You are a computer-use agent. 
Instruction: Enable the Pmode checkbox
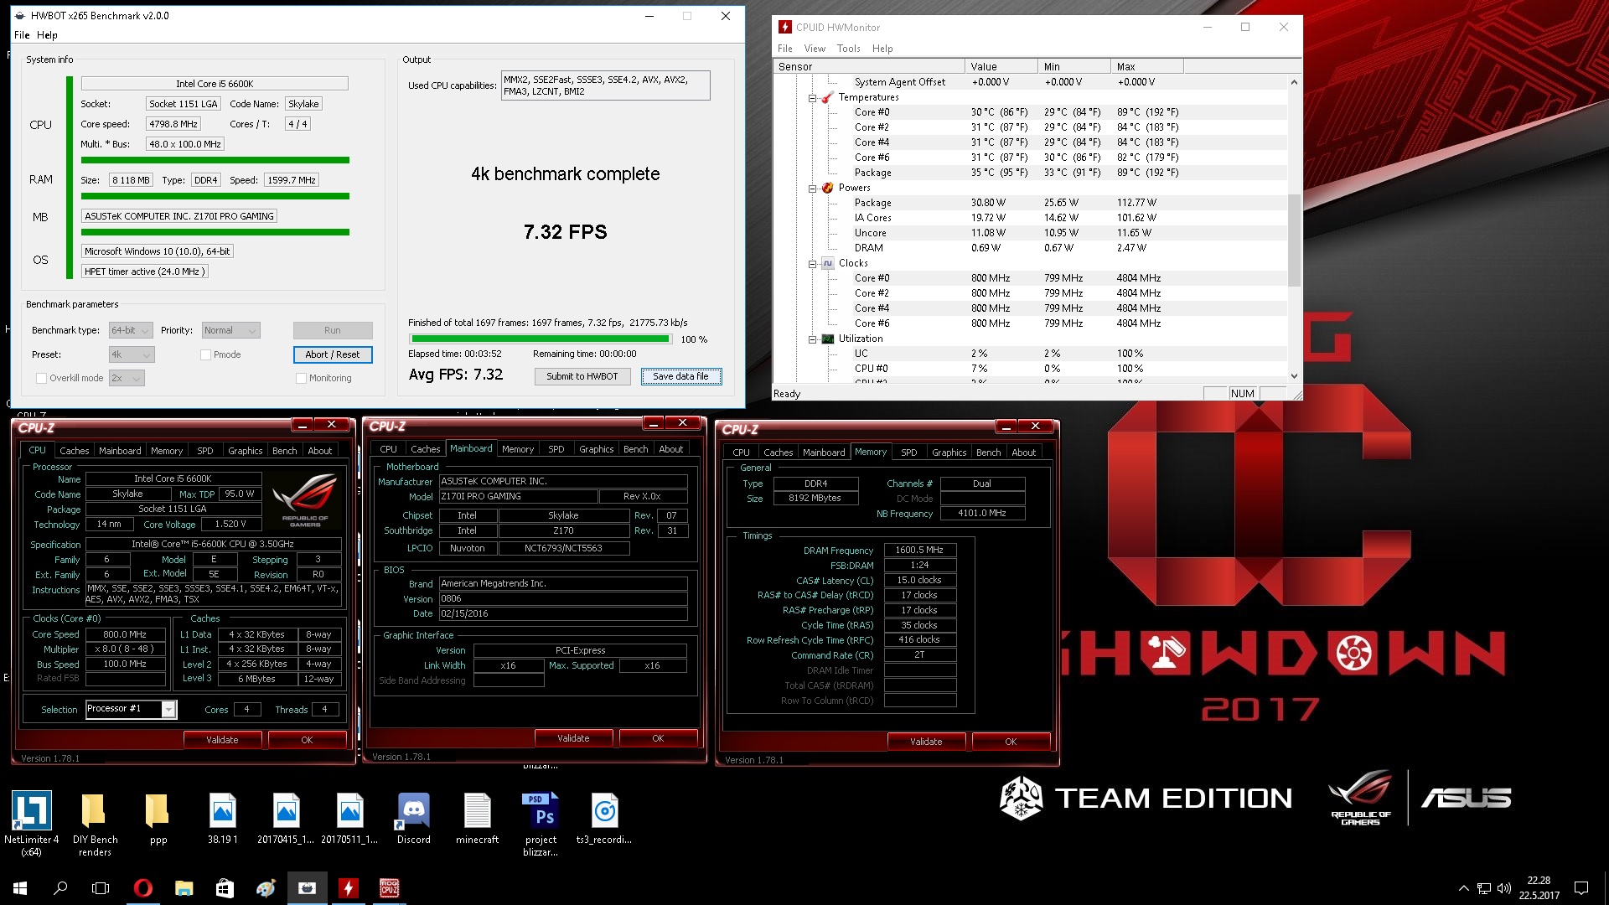click(205, 354)
